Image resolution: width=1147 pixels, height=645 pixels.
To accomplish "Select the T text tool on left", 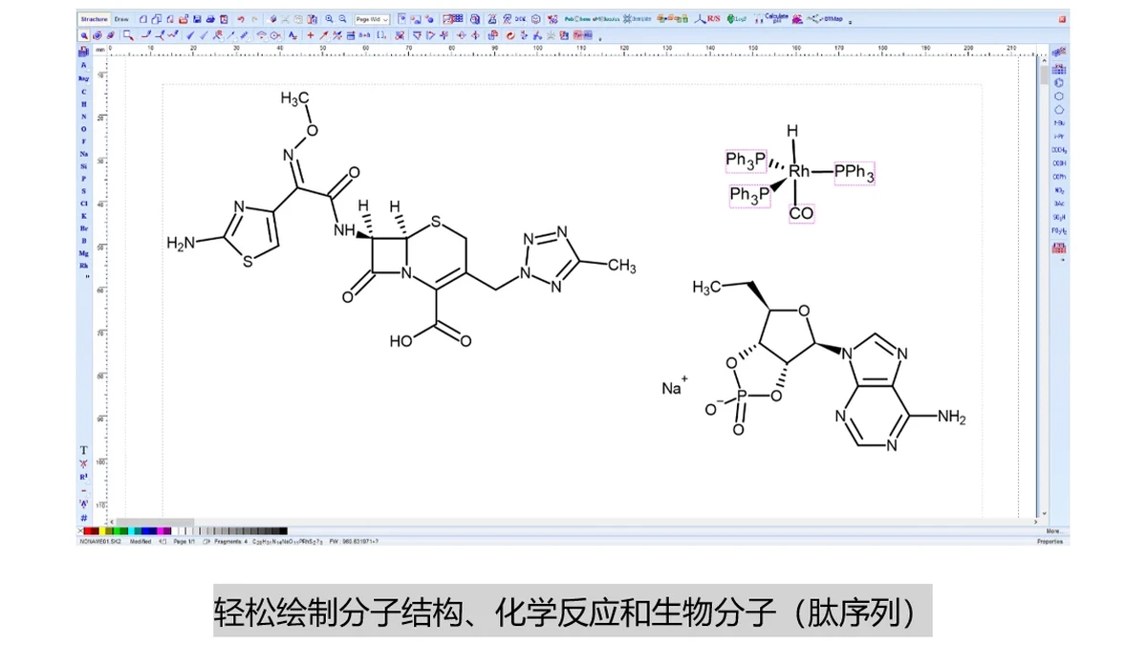I will tap(83, 449).
